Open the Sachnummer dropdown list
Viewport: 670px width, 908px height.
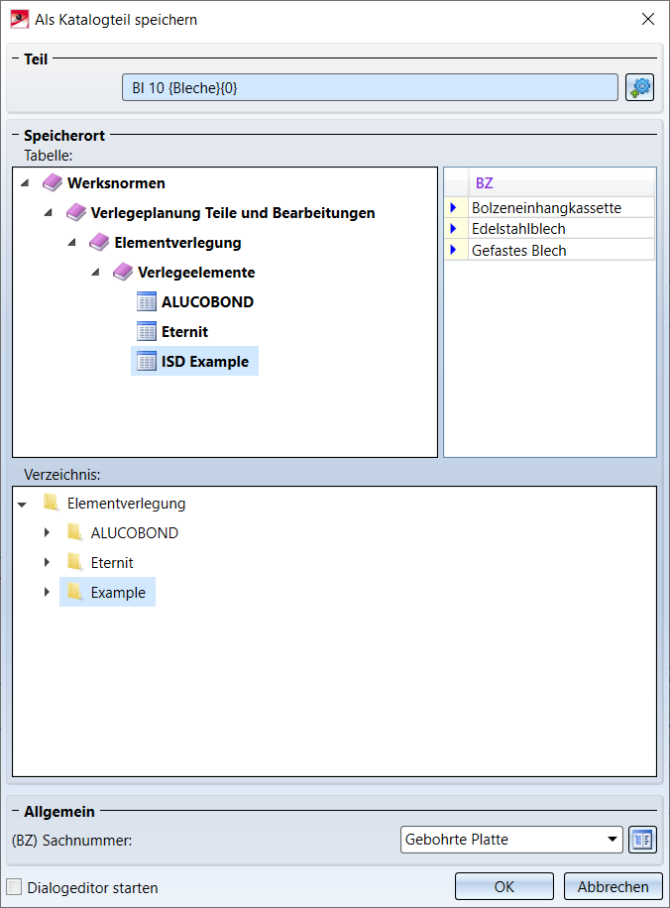[611, 840]
